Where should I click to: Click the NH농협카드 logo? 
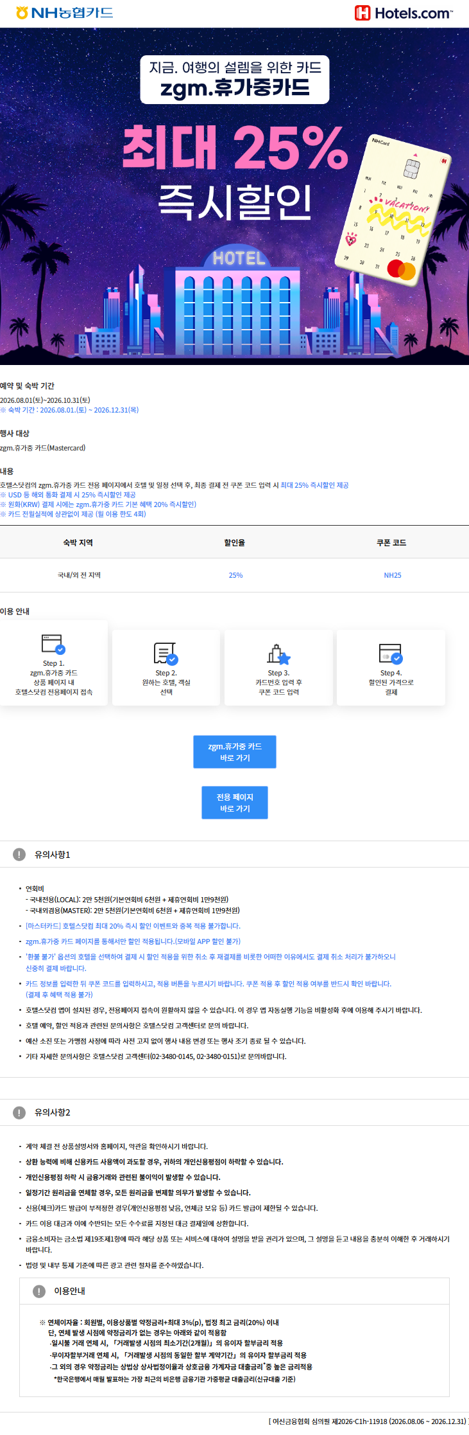(x=64, y=13)
